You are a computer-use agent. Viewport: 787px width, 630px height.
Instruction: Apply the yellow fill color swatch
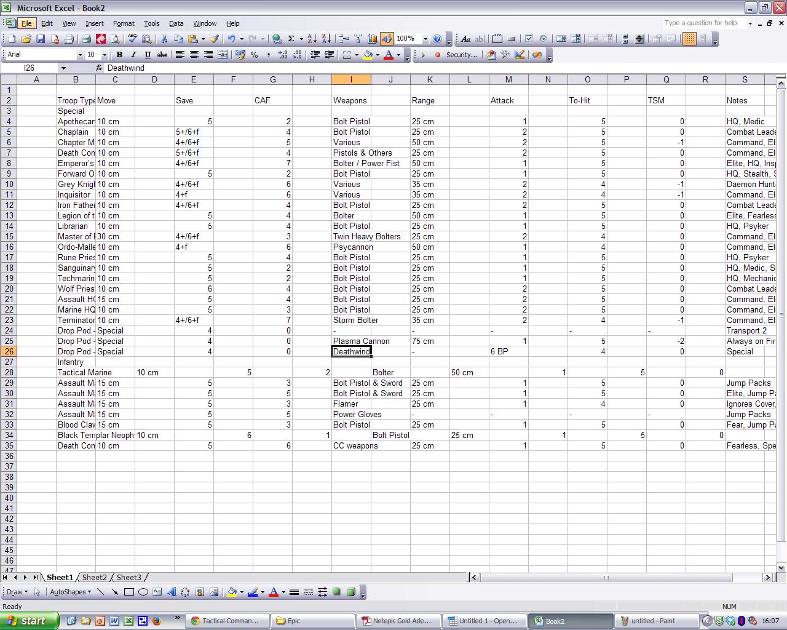(x=367, y=55)
